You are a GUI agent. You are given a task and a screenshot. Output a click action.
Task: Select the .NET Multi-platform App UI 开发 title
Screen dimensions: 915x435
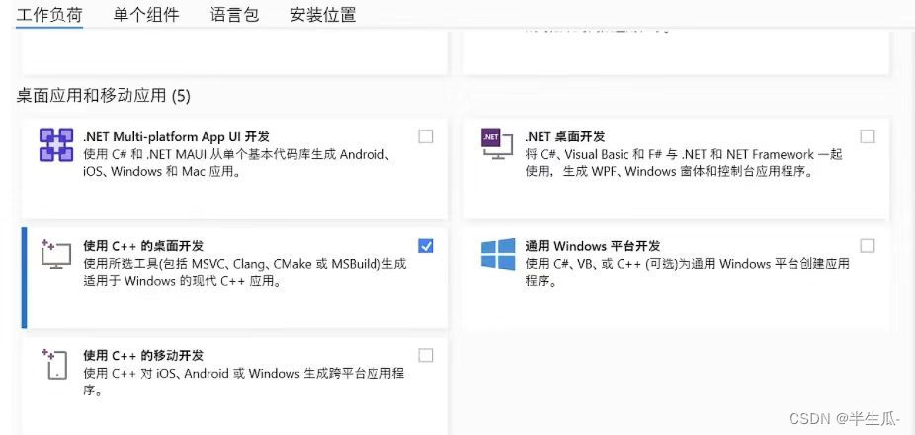(x=176, y=136)
